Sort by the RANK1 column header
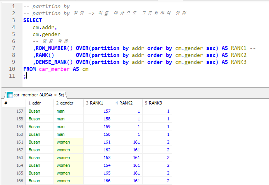 [x=98, y=103]
